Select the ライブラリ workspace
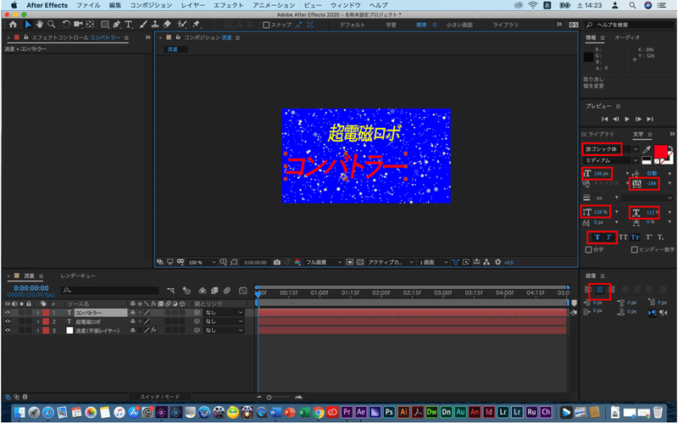 pos(505,25)
